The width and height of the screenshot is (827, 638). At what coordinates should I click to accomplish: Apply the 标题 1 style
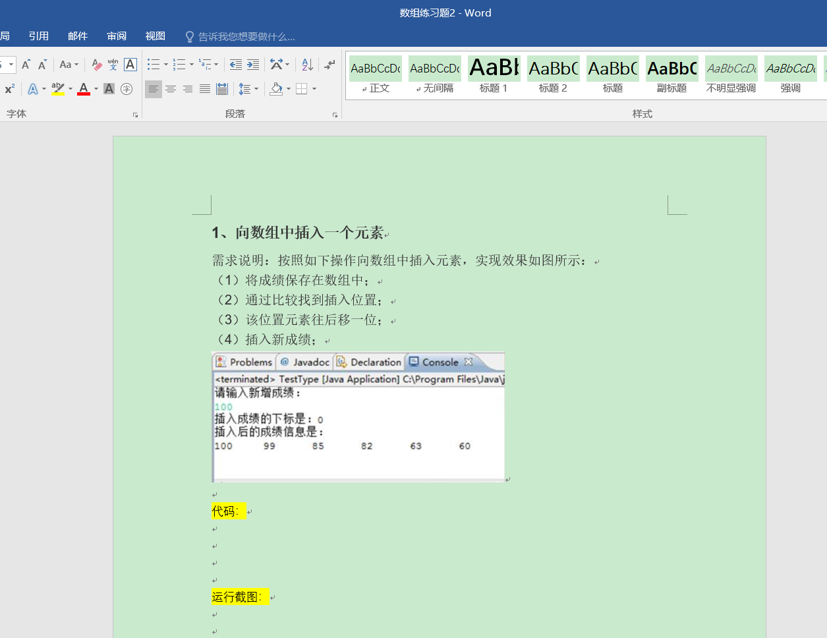coord(494,76)
